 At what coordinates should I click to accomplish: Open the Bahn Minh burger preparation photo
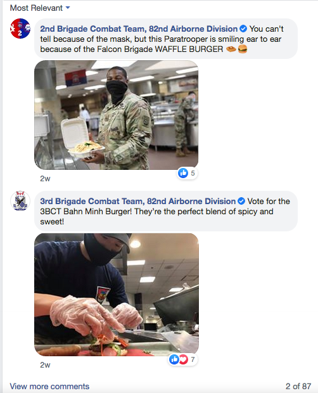[117, 295]
